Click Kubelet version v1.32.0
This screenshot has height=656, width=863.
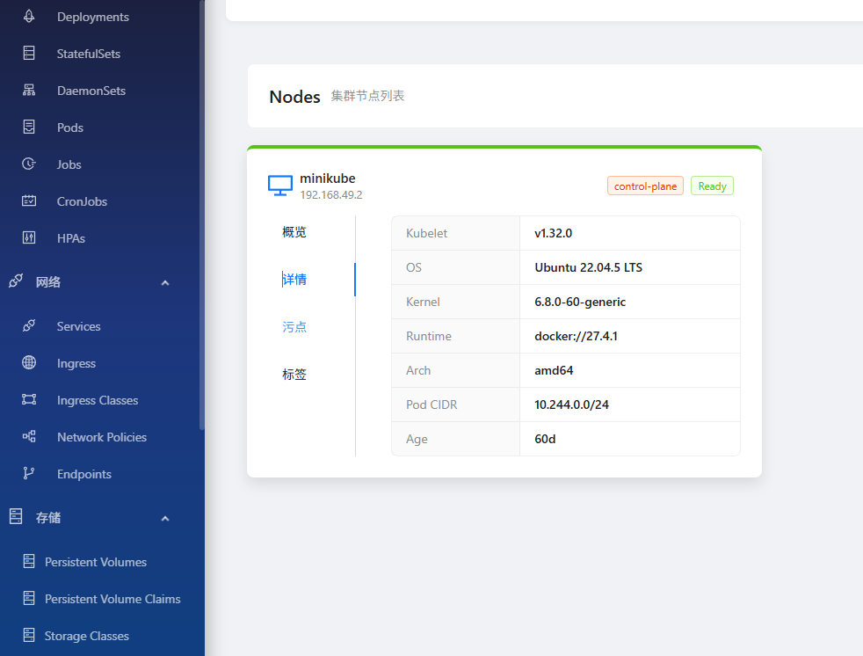553,233
